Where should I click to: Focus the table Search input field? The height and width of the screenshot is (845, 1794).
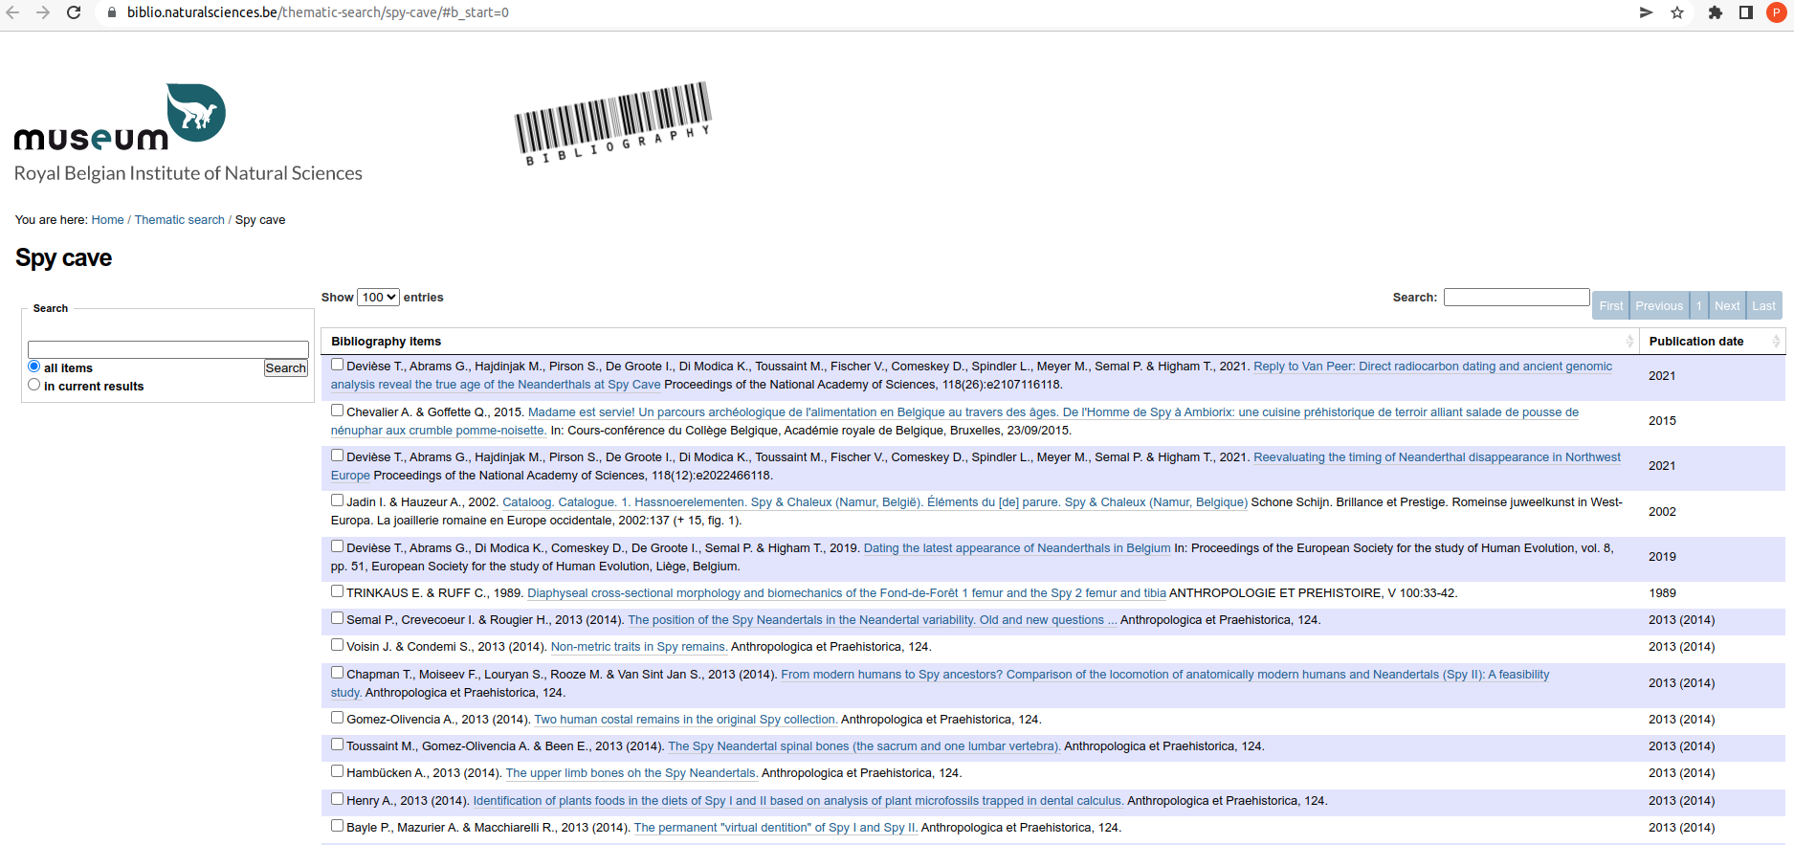1516,298
